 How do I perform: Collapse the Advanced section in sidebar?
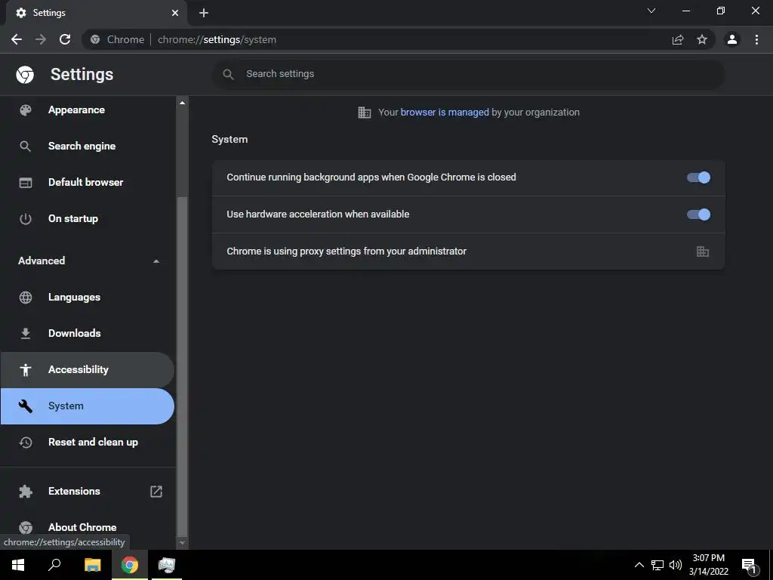pos(156,261)
